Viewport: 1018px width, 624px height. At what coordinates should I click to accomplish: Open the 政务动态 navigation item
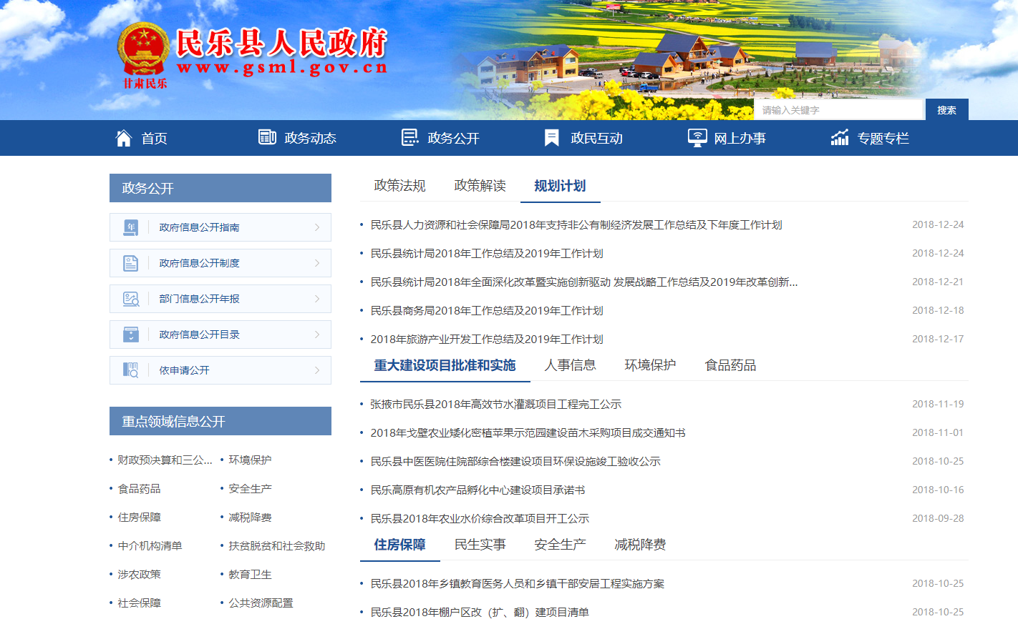(310, 139)
